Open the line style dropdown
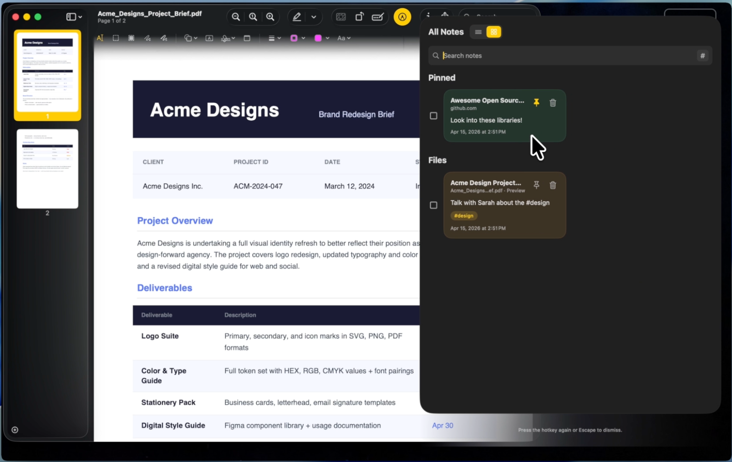732x462 pixels. (x=274, y=38)
